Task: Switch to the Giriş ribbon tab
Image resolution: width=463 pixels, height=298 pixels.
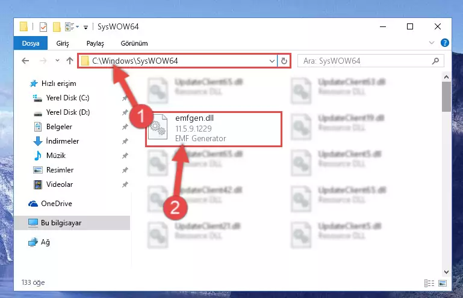Action: pos(63,43)
